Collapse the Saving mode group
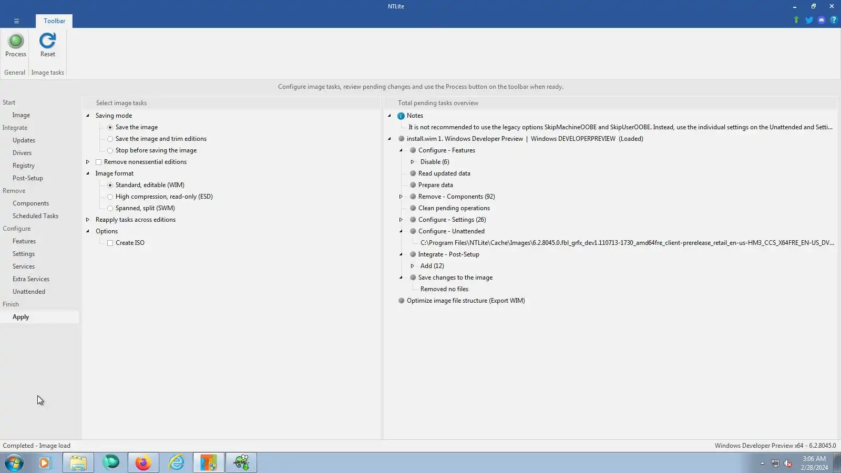Viewport: 841px width, 473px height. [x=88, y=116]
